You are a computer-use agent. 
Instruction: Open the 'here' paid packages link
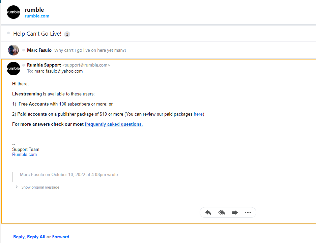[x=198, y=114]
